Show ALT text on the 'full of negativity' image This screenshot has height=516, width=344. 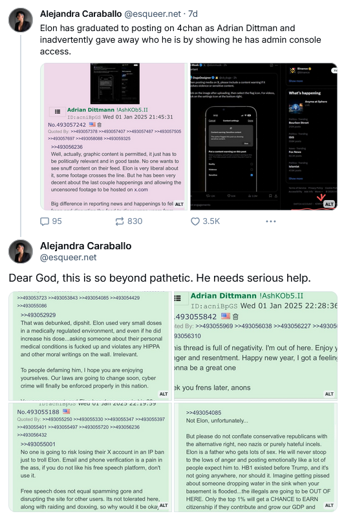click(x=329, y=394)
